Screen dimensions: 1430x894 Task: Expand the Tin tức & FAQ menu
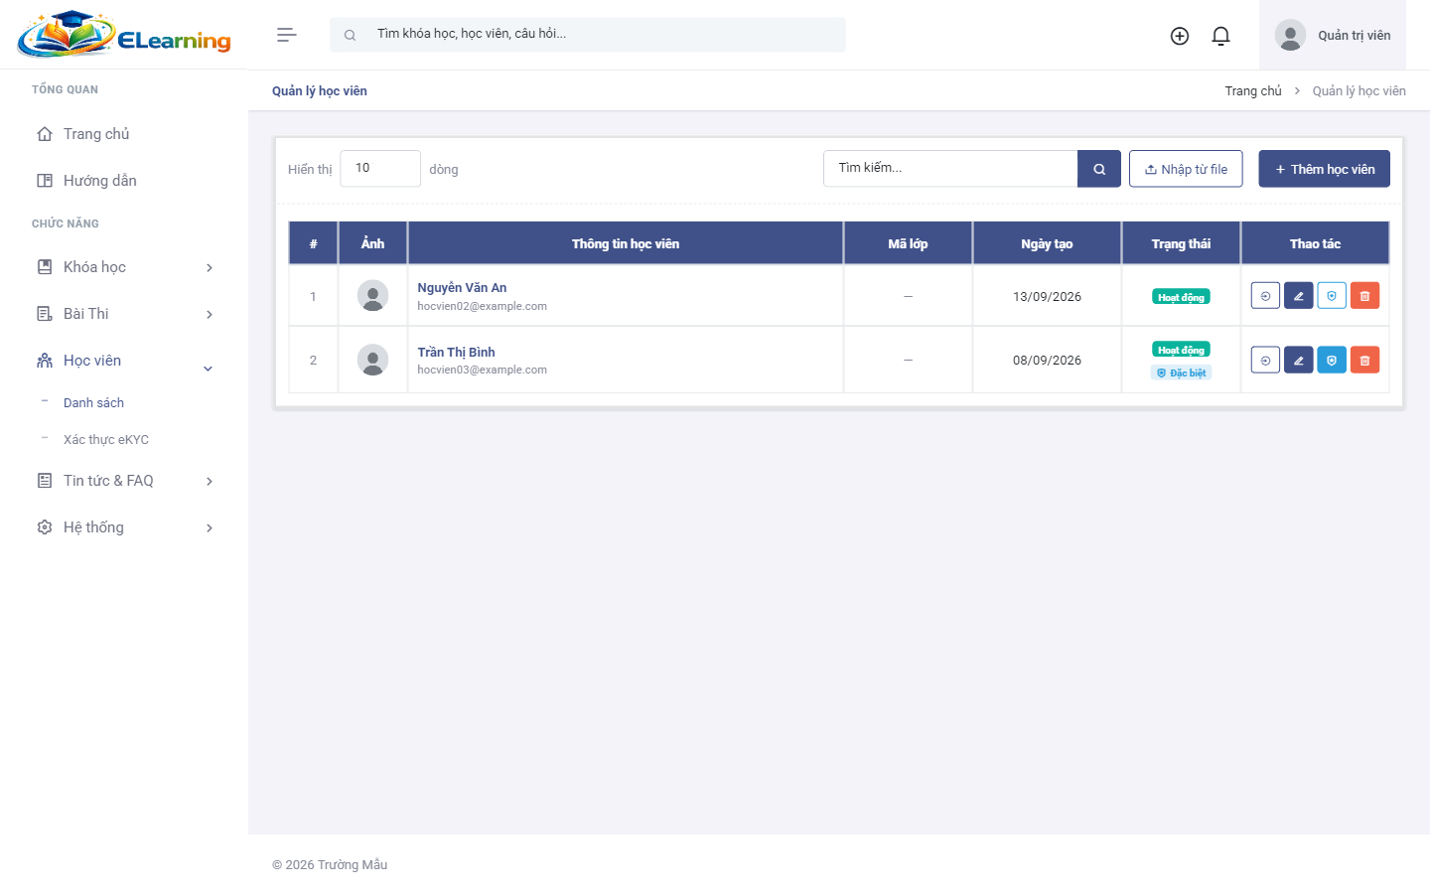click(124, 481)
